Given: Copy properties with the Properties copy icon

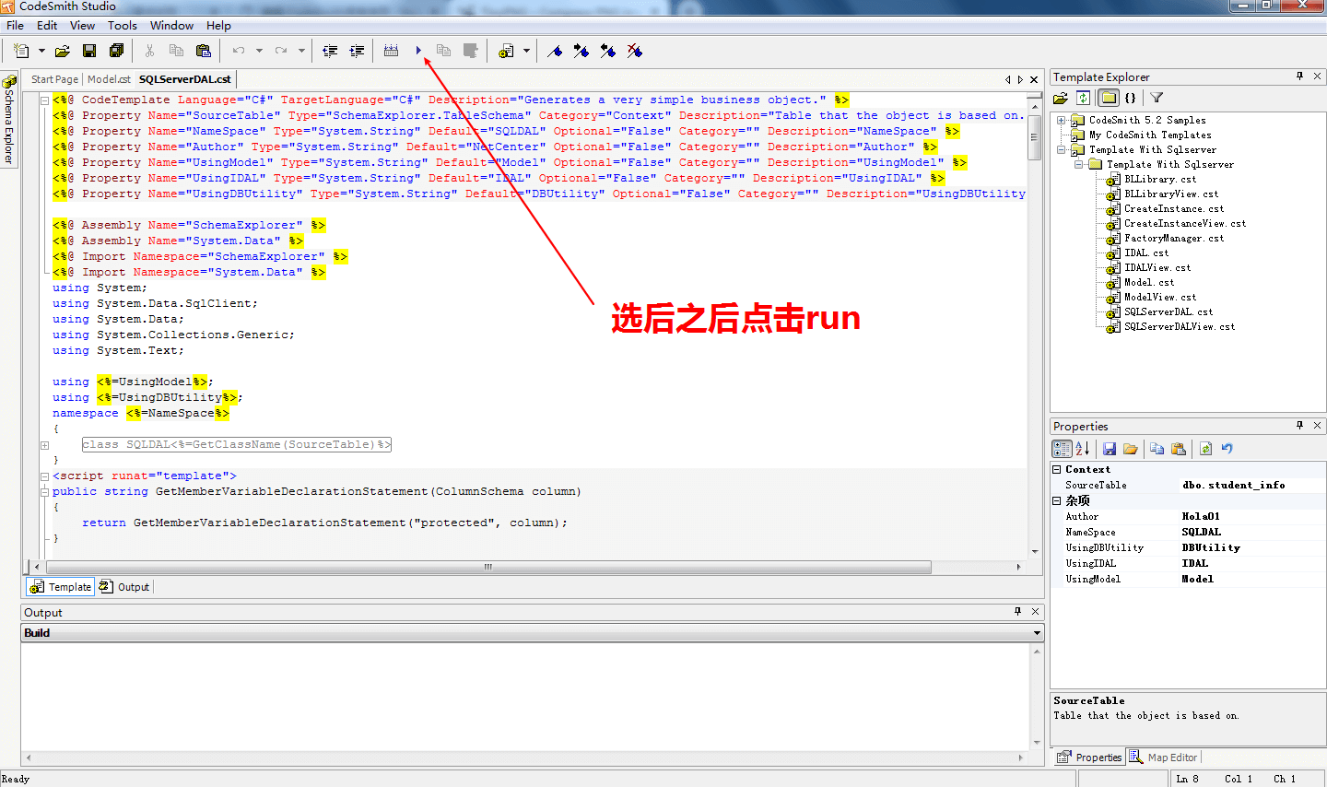Looking at the screenshot, I should tap(1157, 449).
